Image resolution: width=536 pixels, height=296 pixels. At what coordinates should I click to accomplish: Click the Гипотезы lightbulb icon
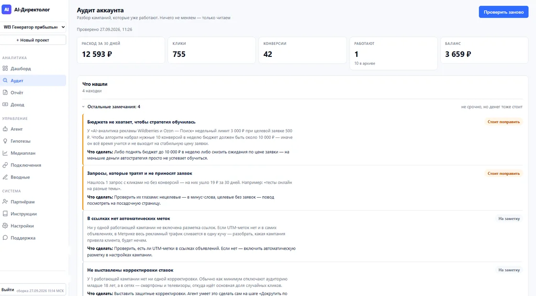coord(5,141)
